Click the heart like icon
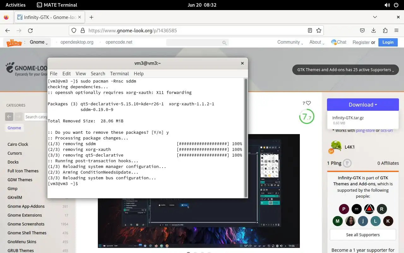Viewport: 404px width, 253px height. [308, 103]
